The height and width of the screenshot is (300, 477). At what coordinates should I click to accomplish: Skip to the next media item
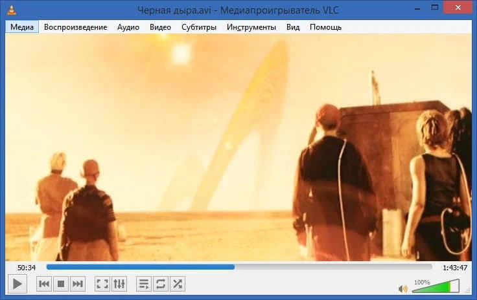point(78,284)
